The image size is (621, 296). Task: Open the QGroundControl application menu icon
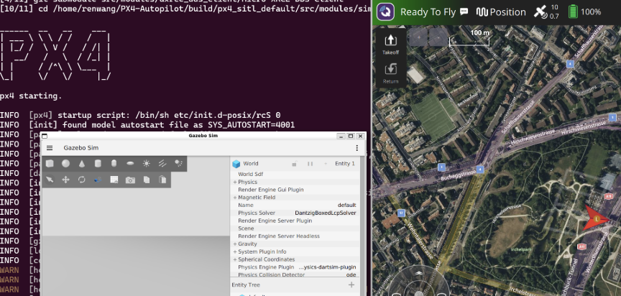(x=386, y=11)
